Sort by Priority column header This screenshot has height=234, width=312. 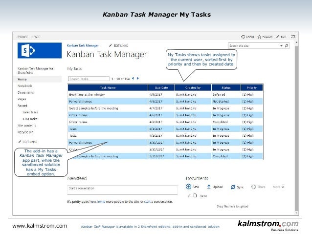(252, 87)
